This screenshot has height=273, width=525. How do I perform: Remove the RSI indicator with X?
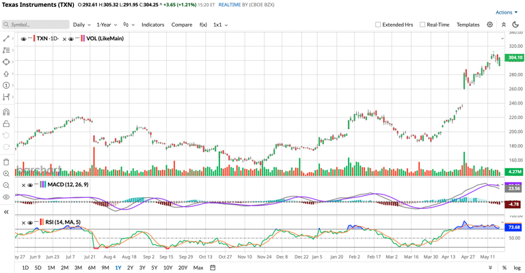pyautogui.click(x=23, y=223)
